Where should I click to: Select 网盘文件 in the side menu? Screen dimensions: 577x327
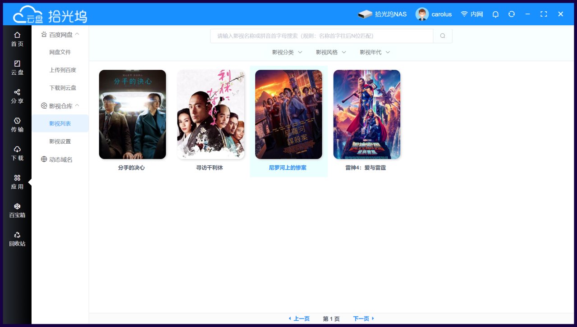[60, 52]
